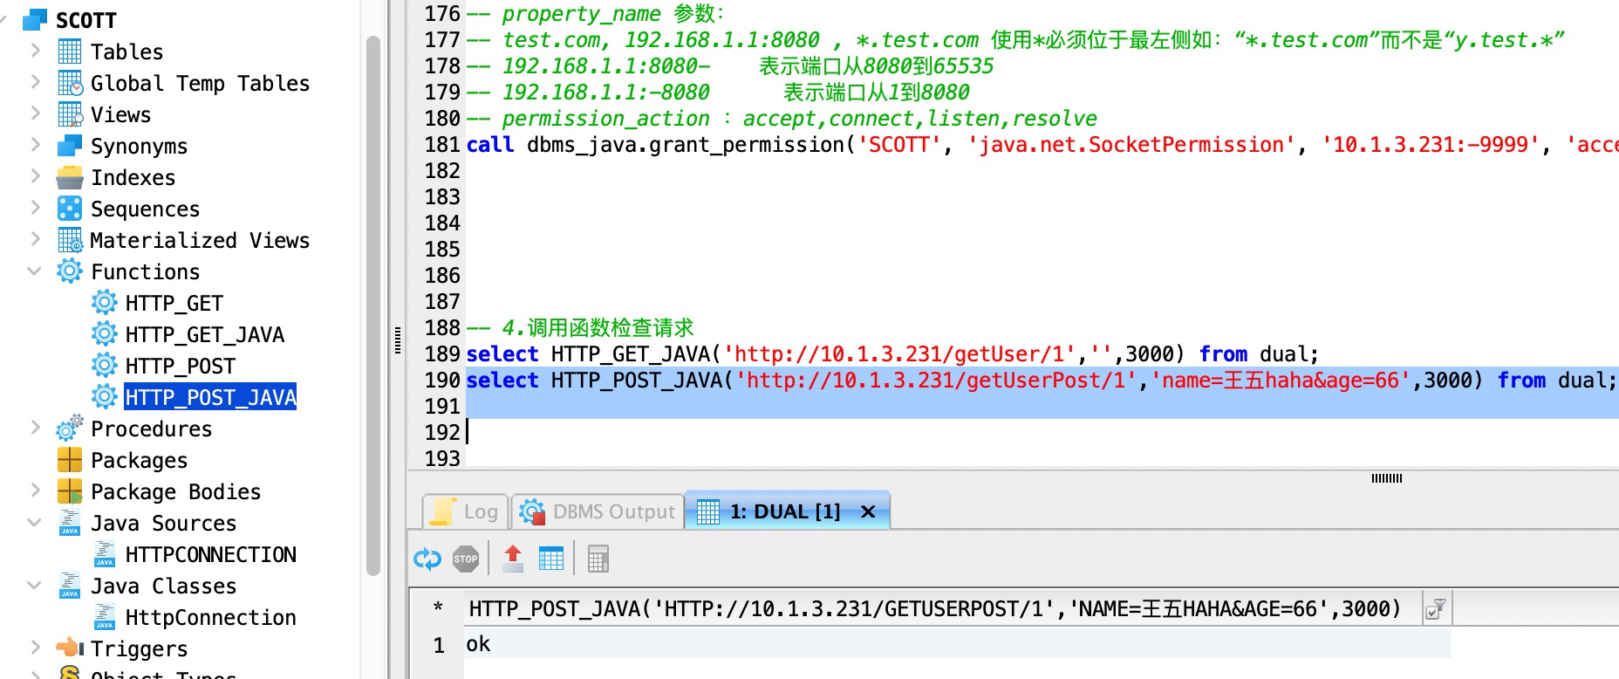
Task: Click comment line '-- 4.调用函数检查请求'
Action: (580, 327)
